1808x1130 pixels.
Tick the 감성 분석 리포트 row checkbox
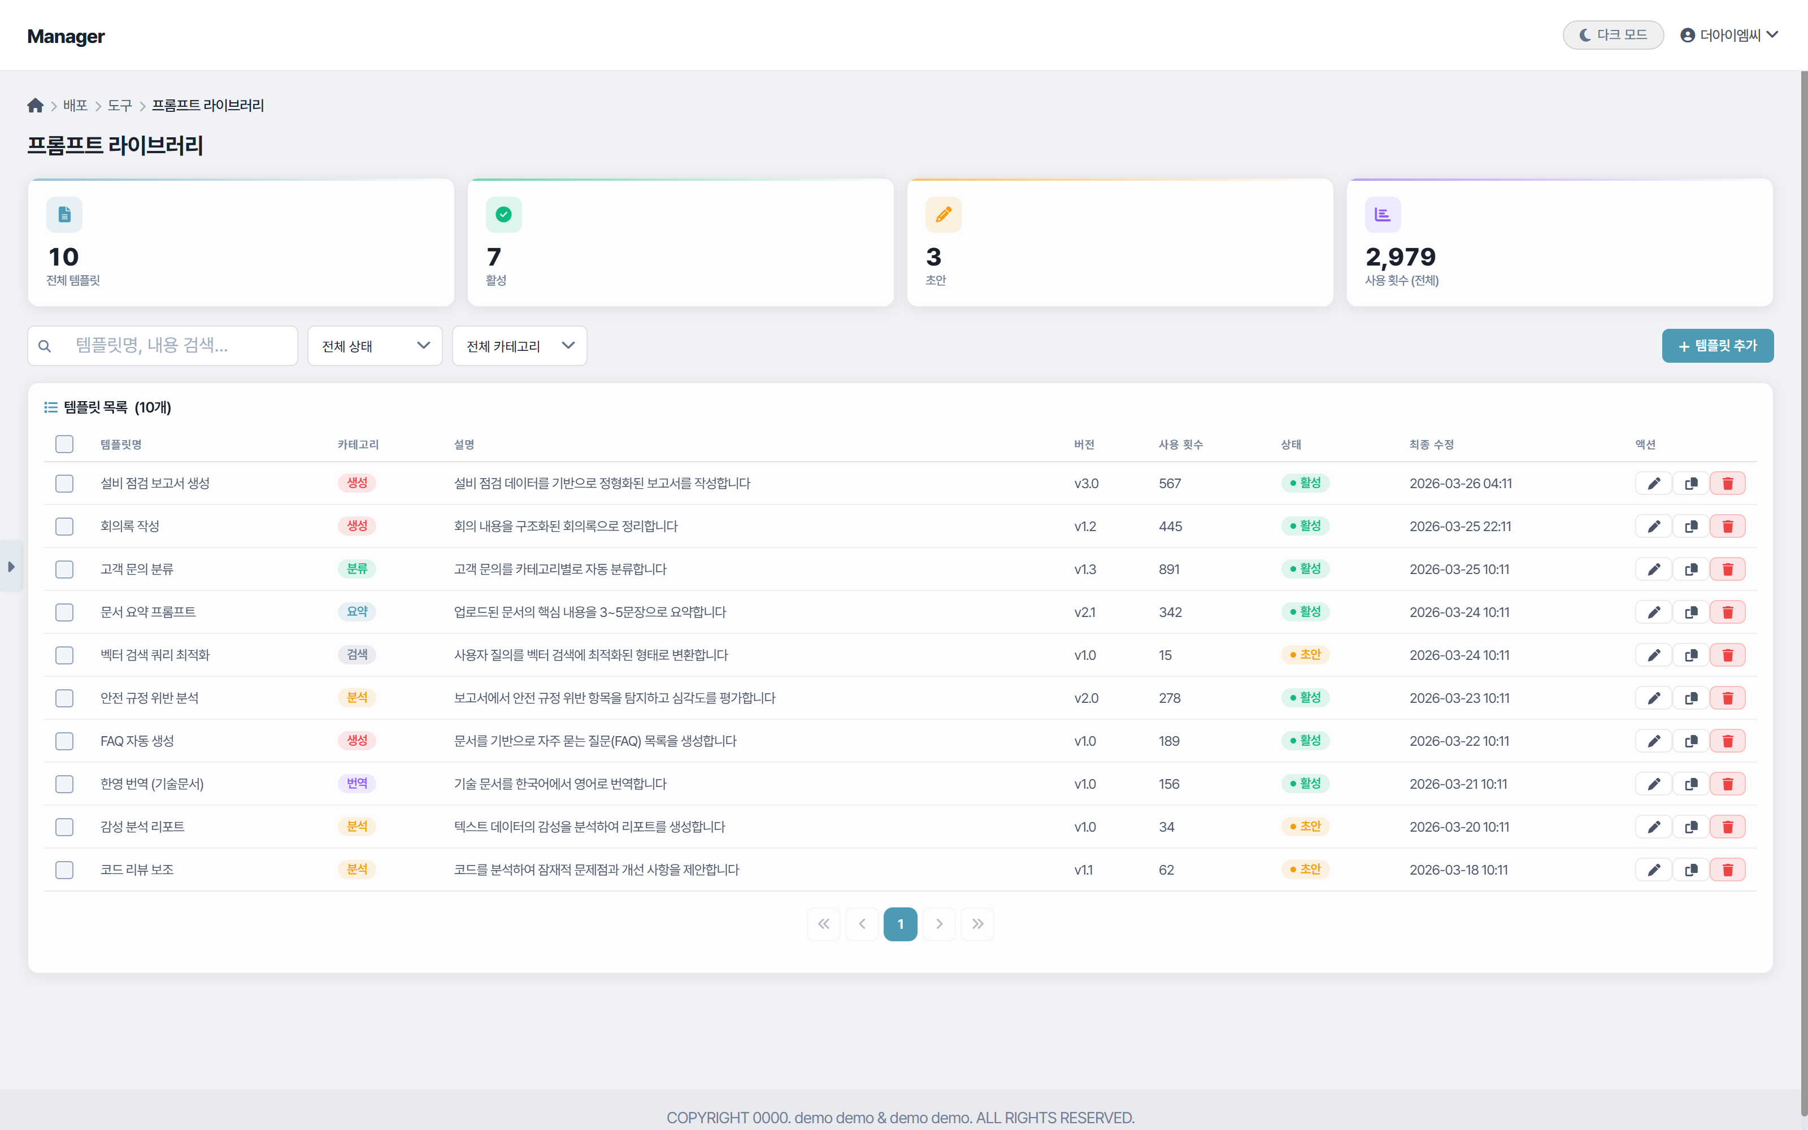pos(64,827)
